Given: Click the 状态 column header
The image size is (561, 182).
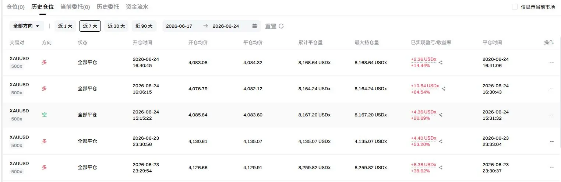Looking at the screenshot, I should coord(82,42).
